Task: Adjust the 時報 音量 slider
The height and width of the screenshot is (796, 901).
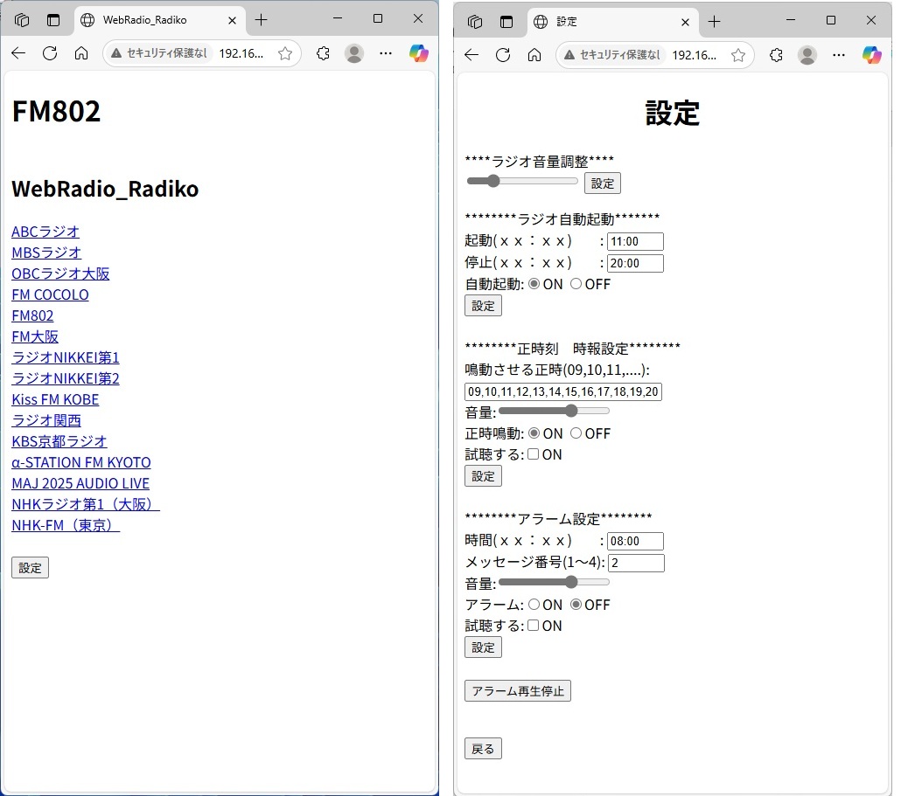Action: pos(554,411)
